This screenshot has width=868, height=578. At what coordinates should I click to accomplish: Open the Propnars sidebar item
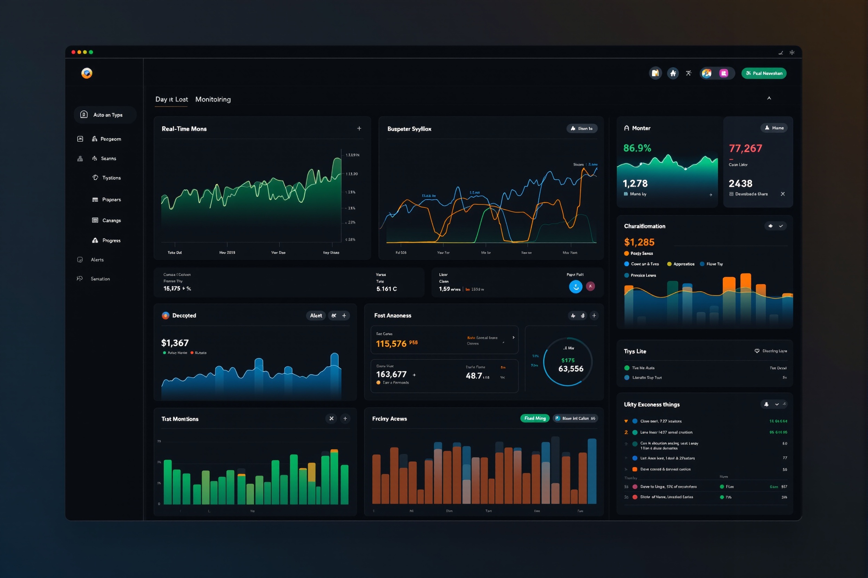[107, 199]
